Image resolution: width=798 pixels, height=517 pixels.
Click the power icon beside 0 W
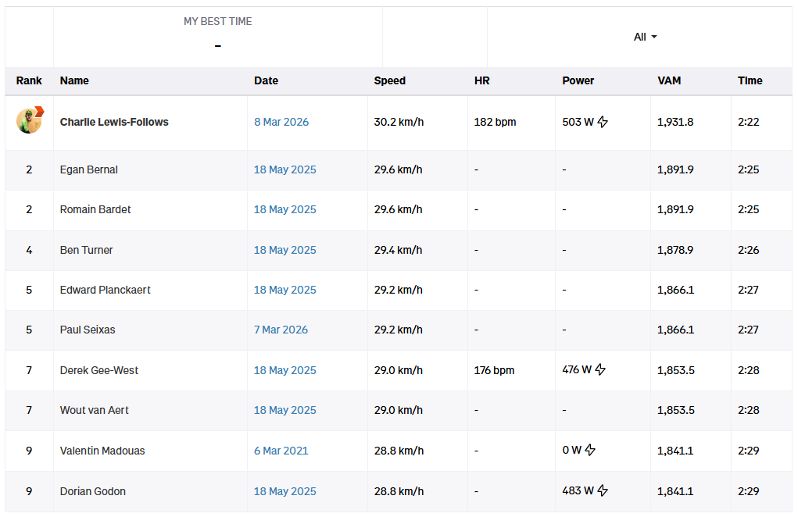click(590, 451)
